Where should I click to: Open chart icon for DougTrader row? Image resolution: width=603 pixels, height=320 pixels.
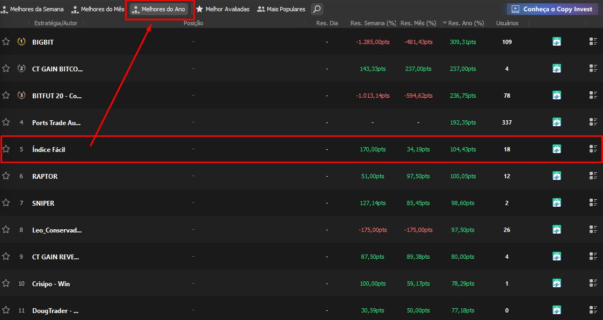556,310
